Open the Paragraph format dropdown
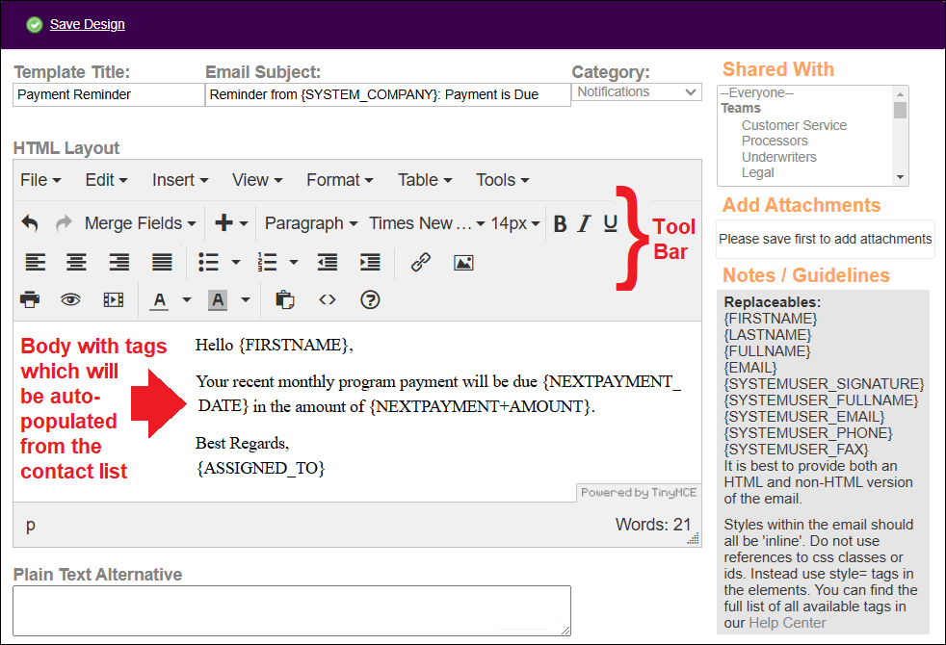 tap(311, 223)
